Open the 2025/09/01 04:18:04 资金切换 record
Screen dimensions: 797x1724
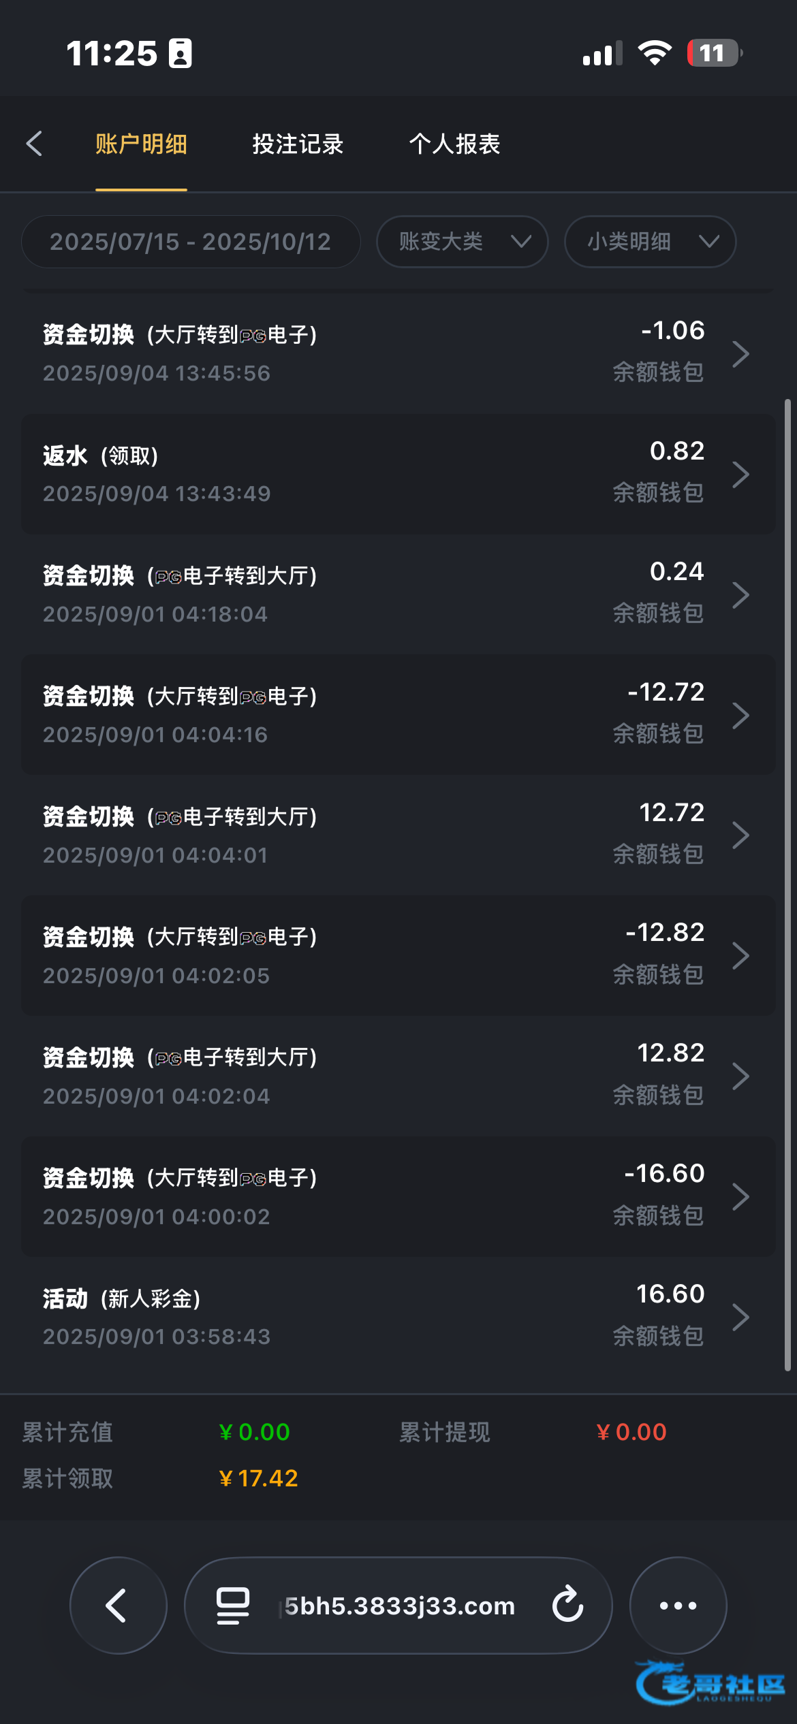[x=341, y=594]
